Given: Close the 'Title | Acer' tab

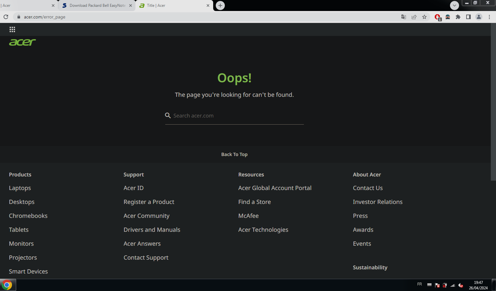Looking at the screenshot, I should point(208,6).
